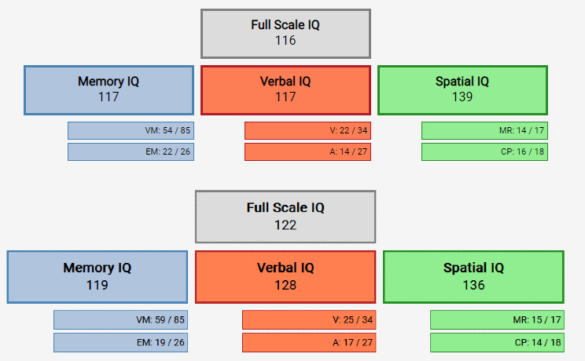Click the top Full Scale IQ 116 box
The height and width of the screenshot is (361, 585).
pos(285,34)
